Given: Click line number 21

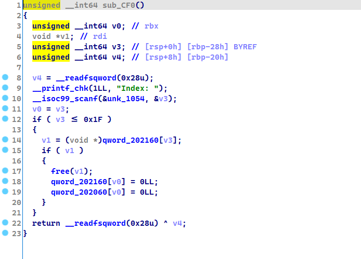Looking at the screenshot, I should pos(17,213).
